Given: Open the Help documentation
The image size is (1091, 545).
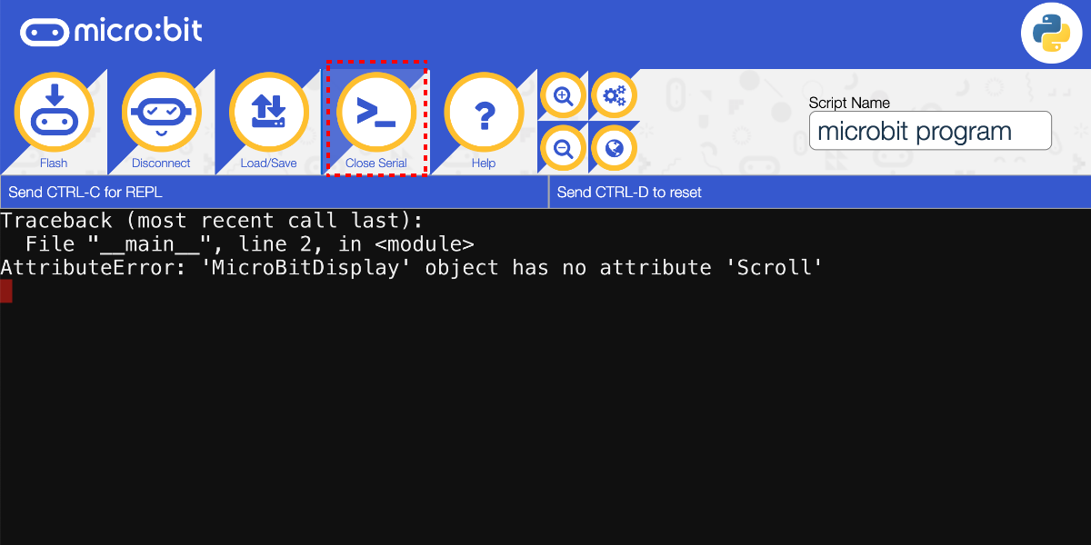Looking at the screenshot, I should 484,111.
